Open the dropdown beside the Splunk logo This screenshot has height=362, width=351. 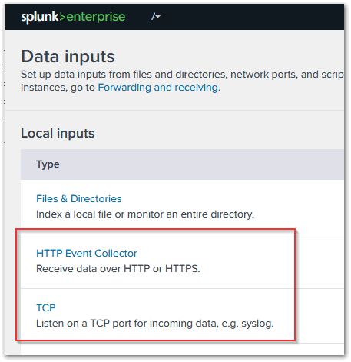click(x=156, y=17)
